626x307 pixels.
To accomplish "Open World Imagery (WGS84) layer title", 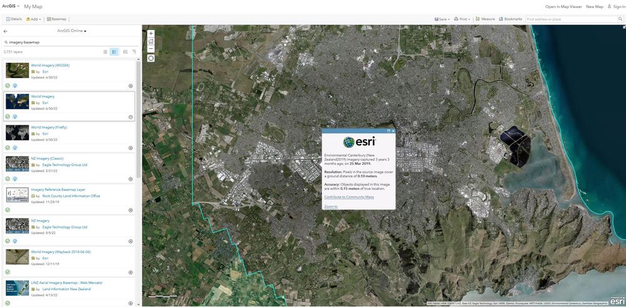I will (50, 65).
